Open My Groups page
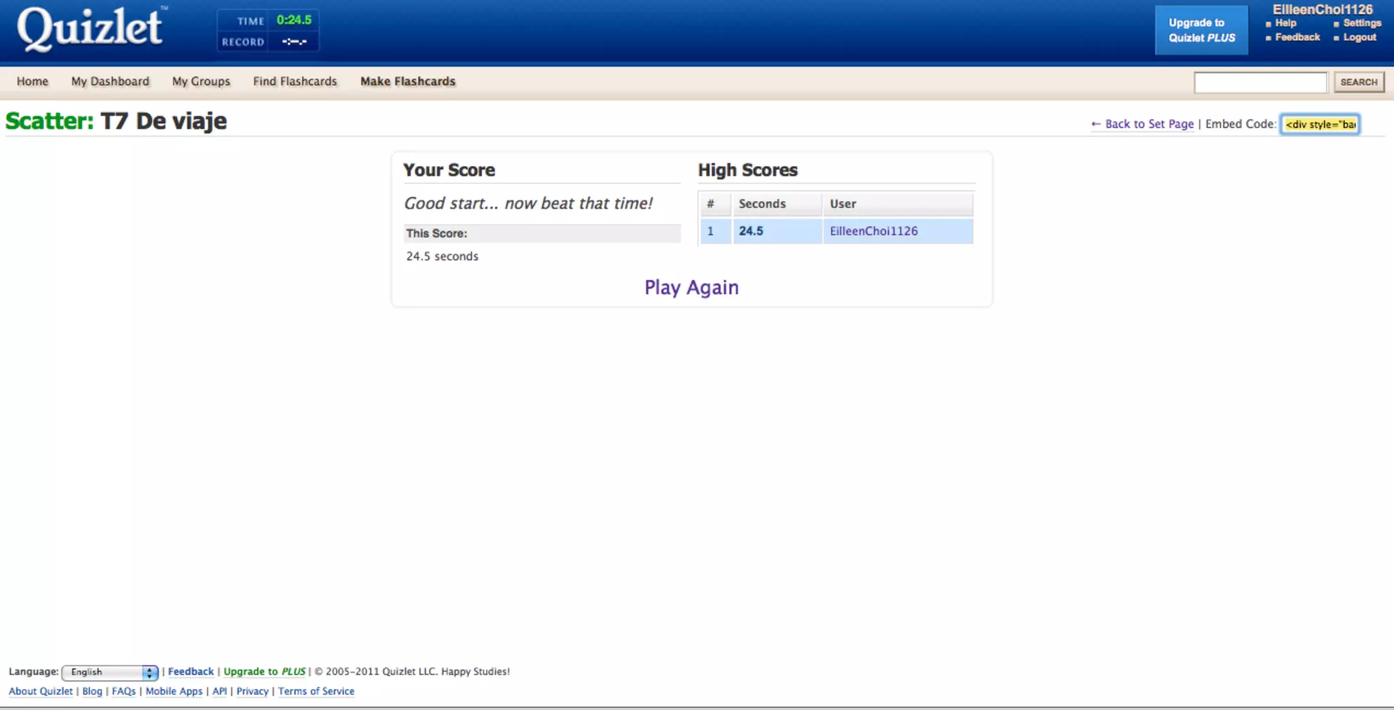1394x710 pixels. click(201, 82)
